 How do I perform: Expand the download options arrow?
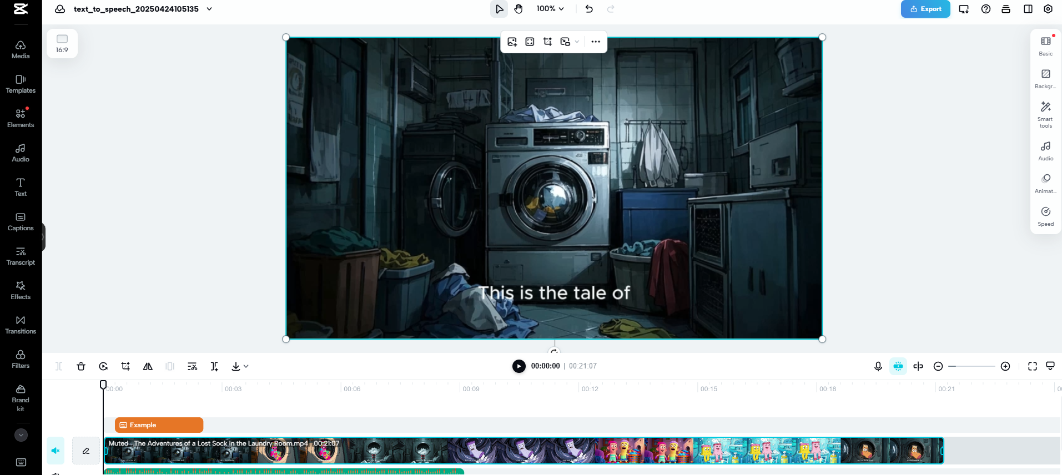pyautogui.click(x=246, y=366)
